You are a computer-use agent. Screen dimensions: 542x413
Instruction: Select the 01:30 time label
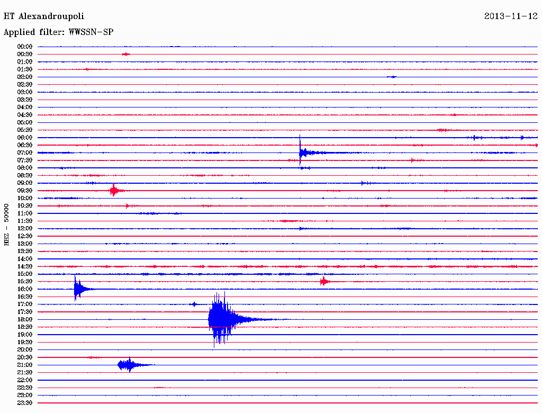click(25, 69)
